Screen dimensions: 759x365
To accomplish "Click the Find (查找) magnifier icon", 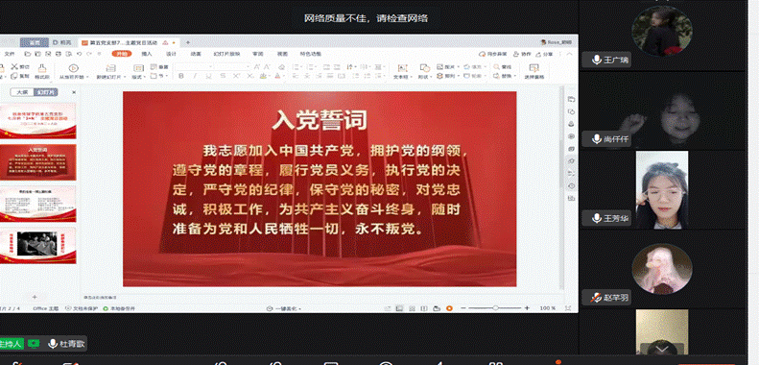I will [x=496, y=66].
